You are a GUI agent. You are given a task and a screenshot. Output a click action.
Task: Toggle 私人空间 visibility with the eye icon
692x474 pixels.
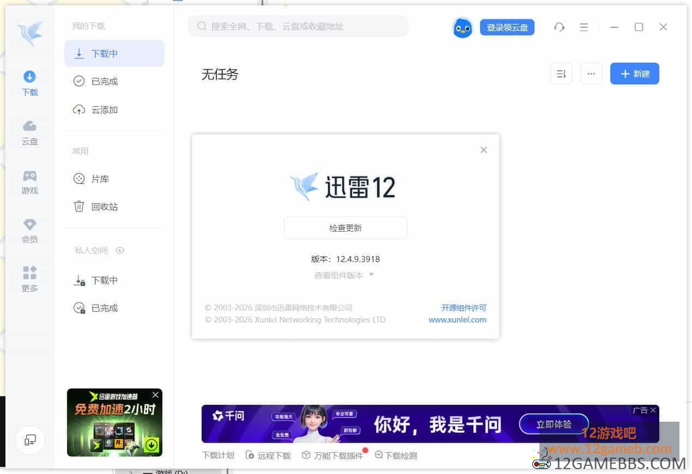[120, 251]
